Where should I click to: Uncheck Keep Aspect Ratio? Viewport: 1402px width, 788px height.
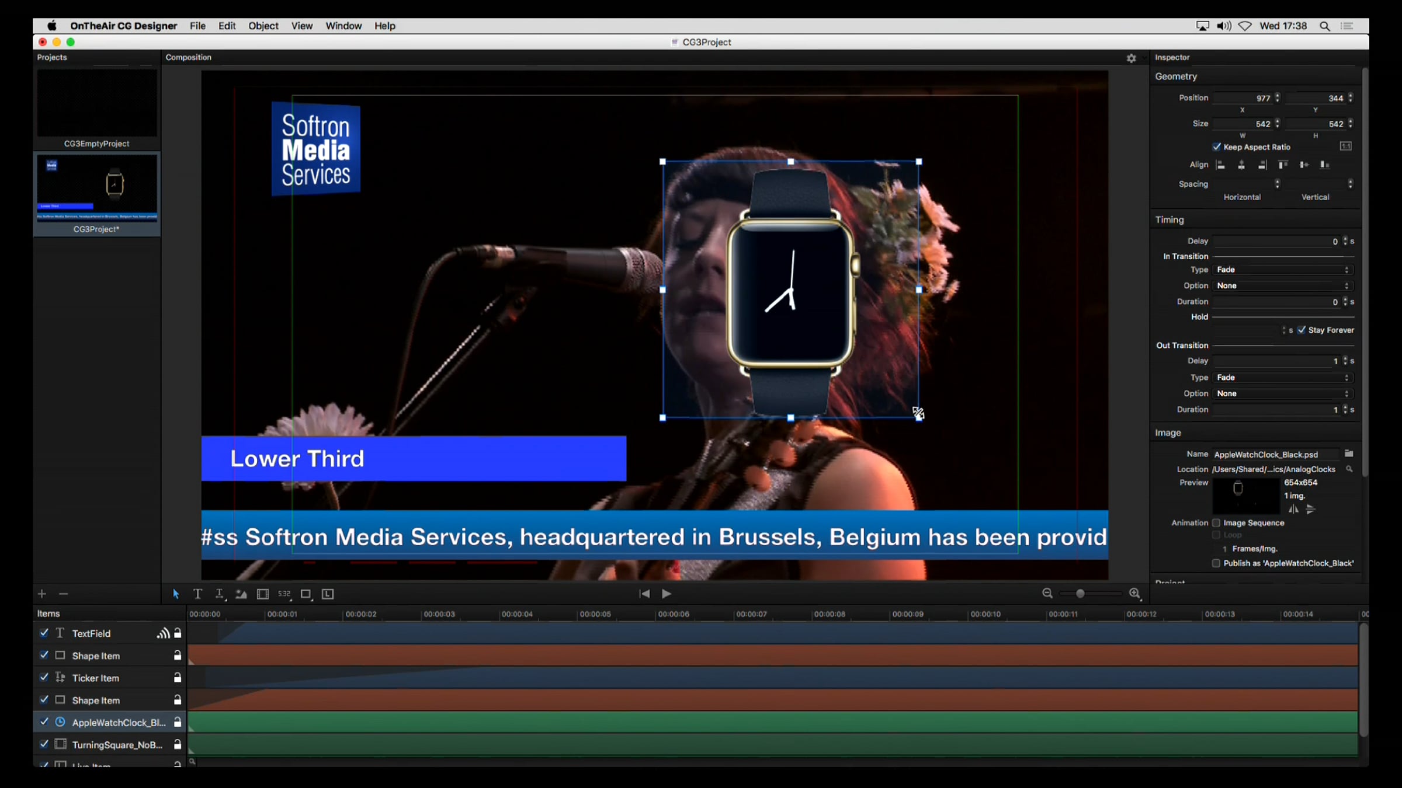(1217, 147)
